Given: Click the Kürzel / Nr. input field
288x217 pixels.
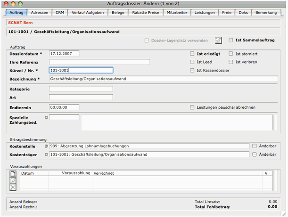Looking at the screenshot, I should click(x=81, y=71).
